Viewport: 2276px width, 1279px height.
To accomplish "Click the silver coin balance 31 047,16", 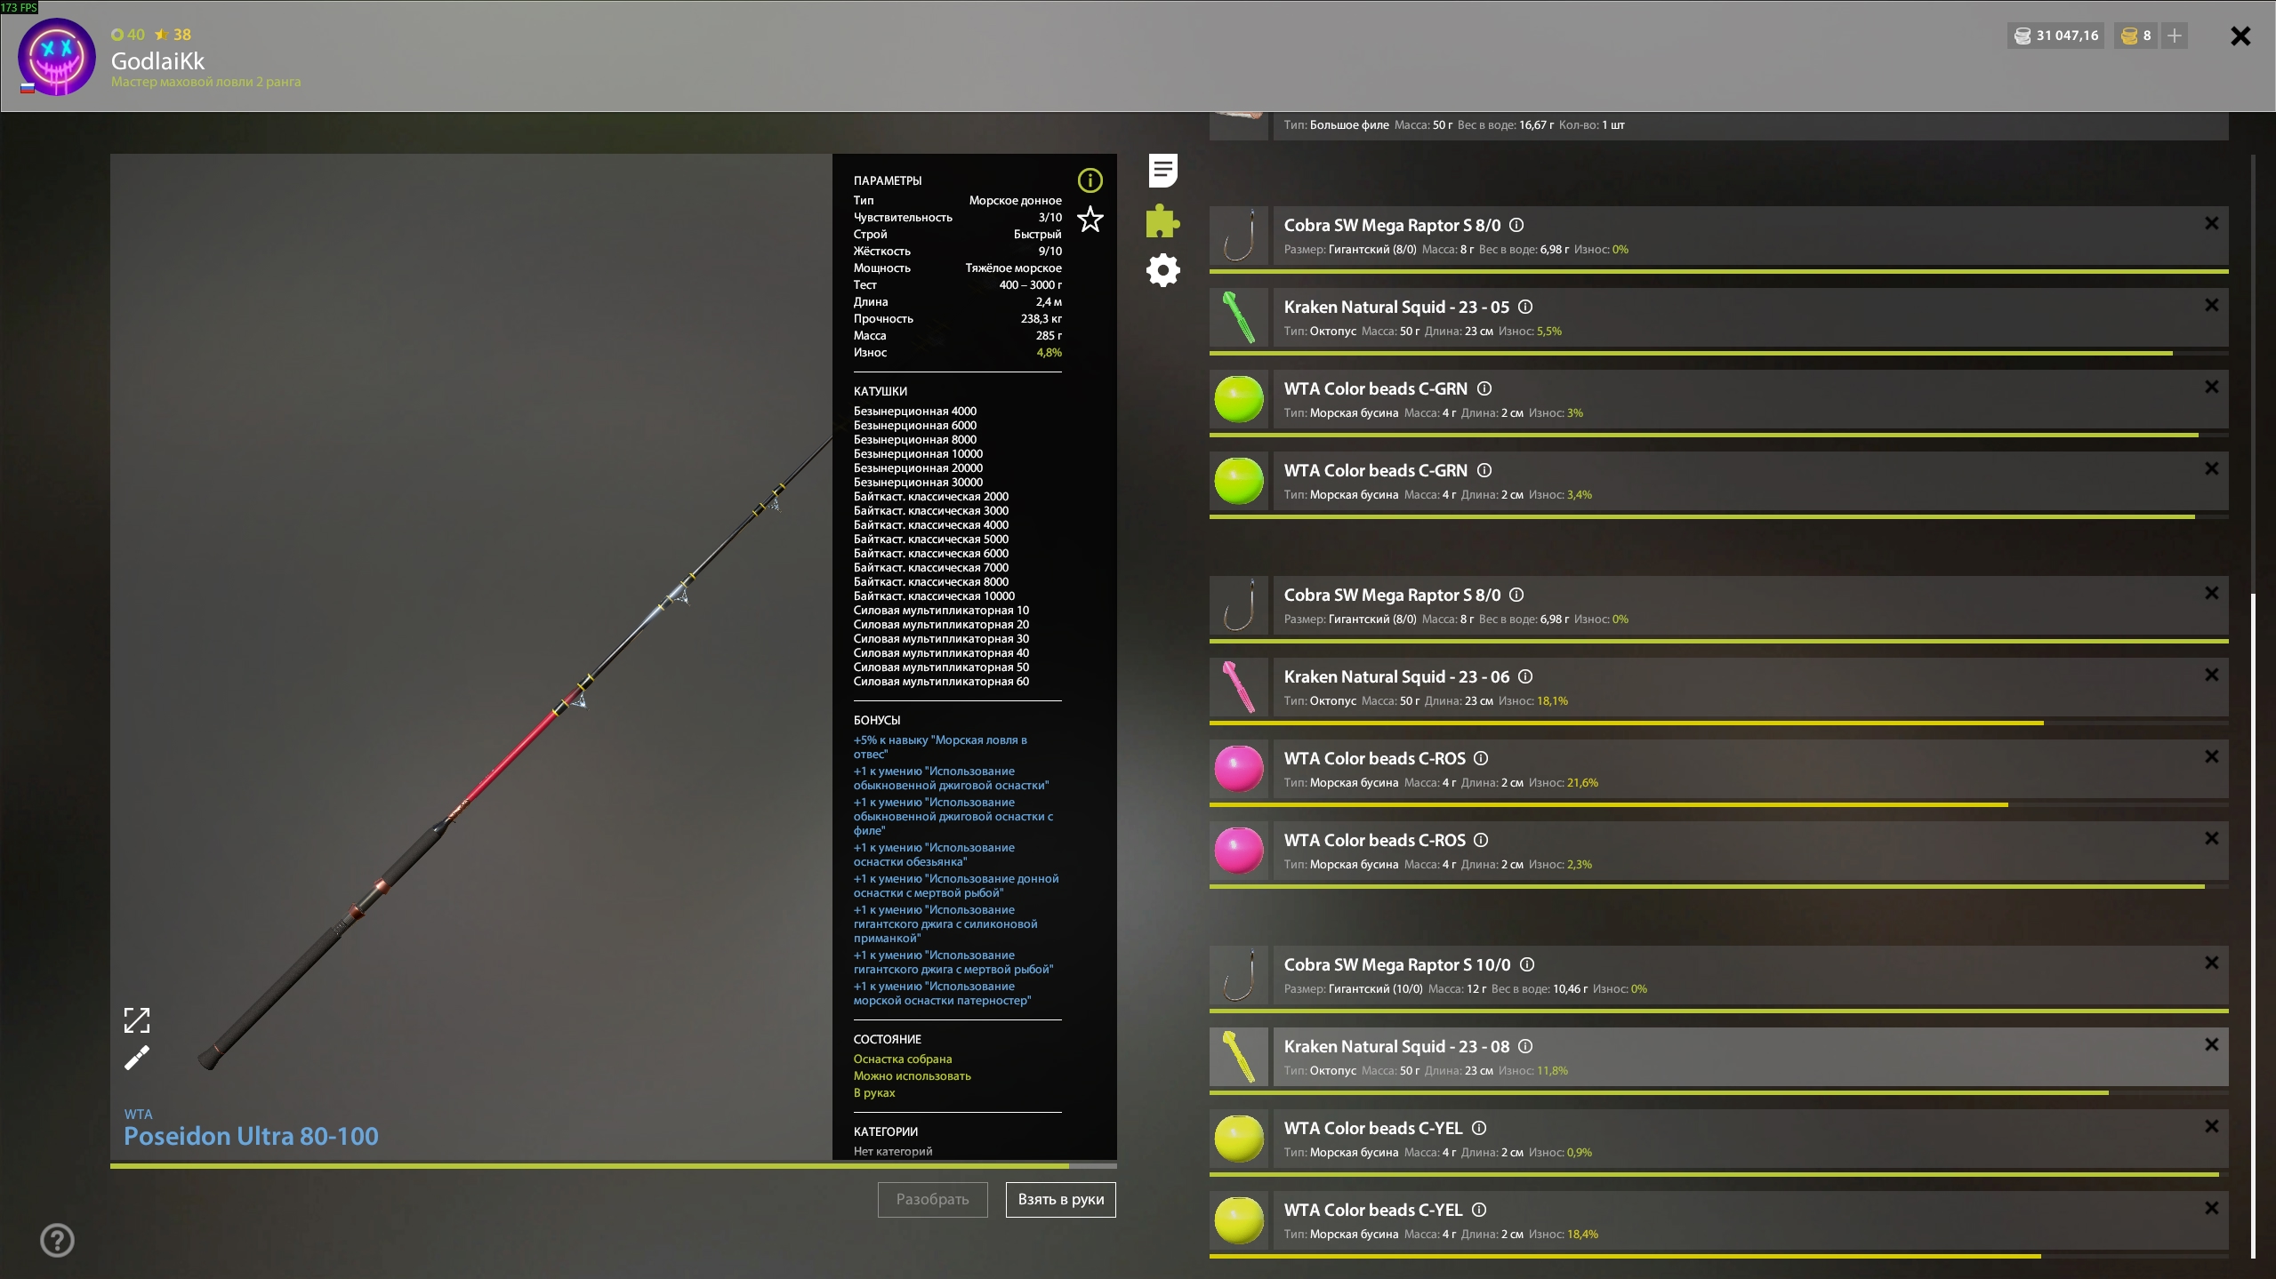I will [2056, 36].
